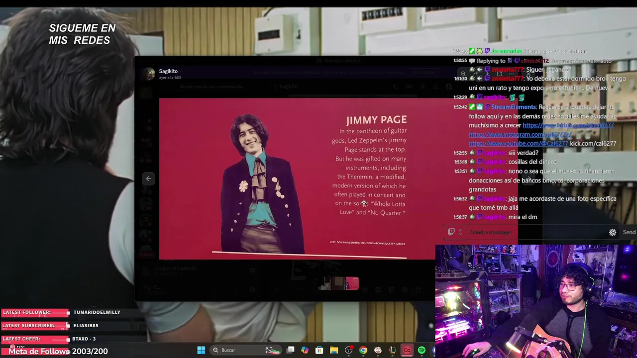This screenshot has width=637, height=358.
Task: Click the 'mira el dm' chat message
Action: (x=523, y=217)
